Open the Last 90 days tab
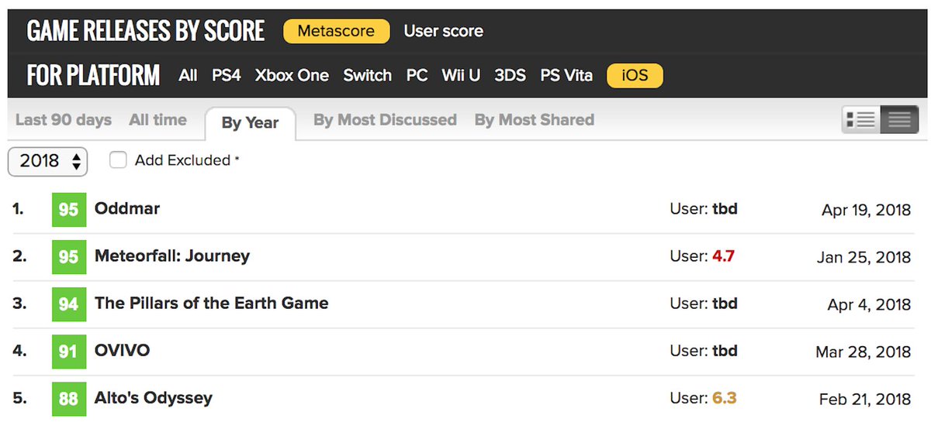 click(x=64, y=120)
